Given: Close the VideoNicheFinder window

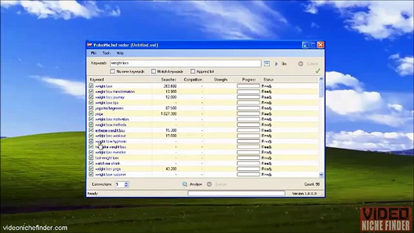Looking at the screenshot, I should [320, 45].
